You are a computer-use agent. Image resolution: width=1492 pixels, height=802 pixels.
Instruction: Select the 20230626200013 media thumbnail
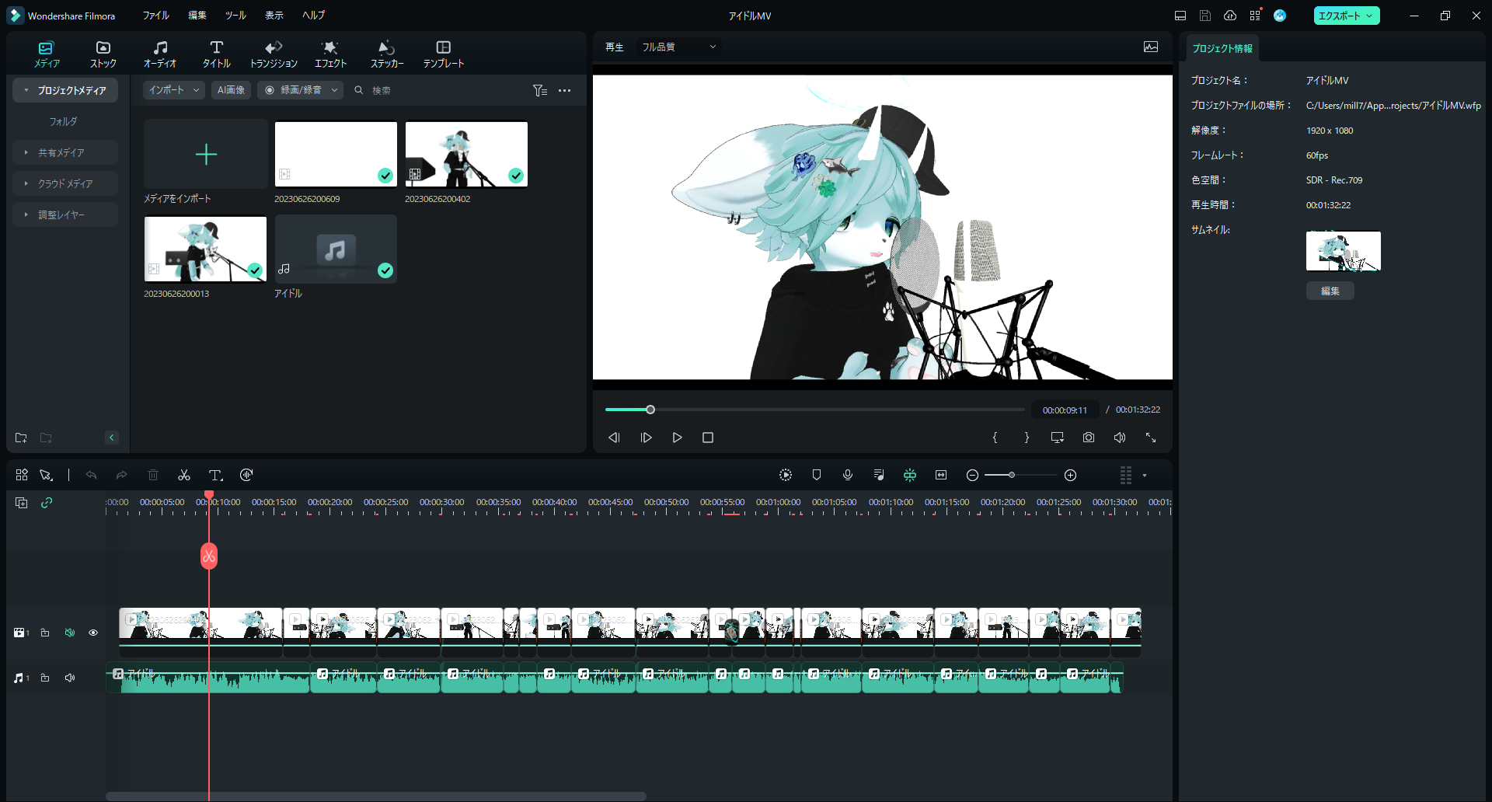point(205,249)
